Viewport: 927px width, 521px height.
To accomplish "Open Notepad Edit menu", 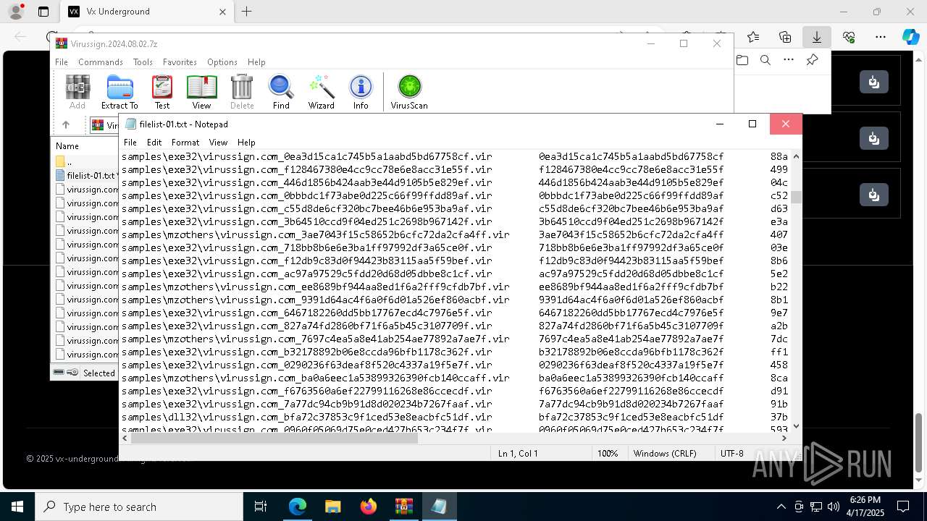I will click(154, 143).
